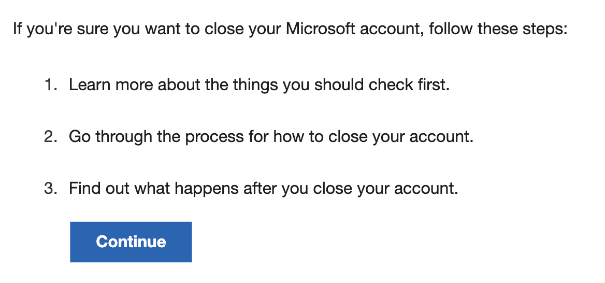Click the words 'check first' in step one
Viewport: 605px width, 283px height.
tap(408, 84)
